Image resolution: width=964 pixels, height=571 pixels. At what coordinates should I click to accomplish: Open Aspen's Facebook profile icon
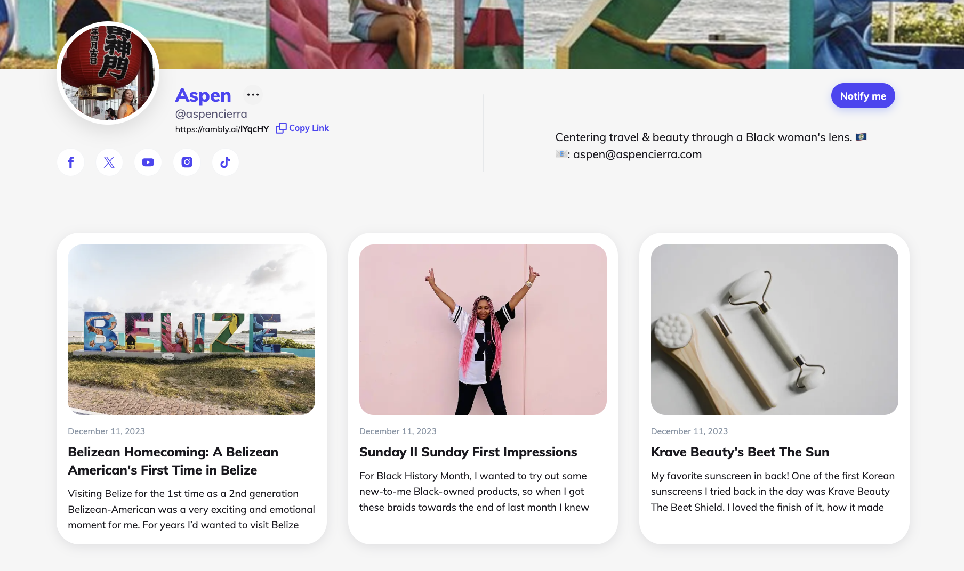70,162
